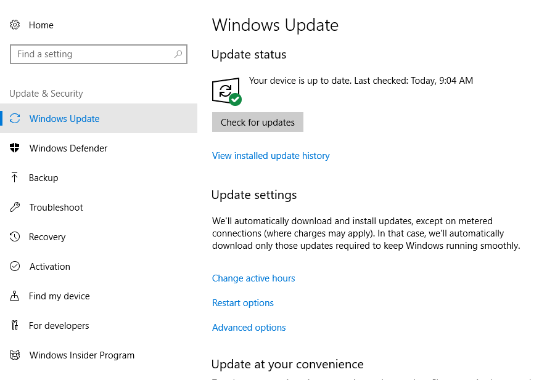Click the automatic download description paragraph
This screenshot has height=380, width=547.
tap(366, 233)
